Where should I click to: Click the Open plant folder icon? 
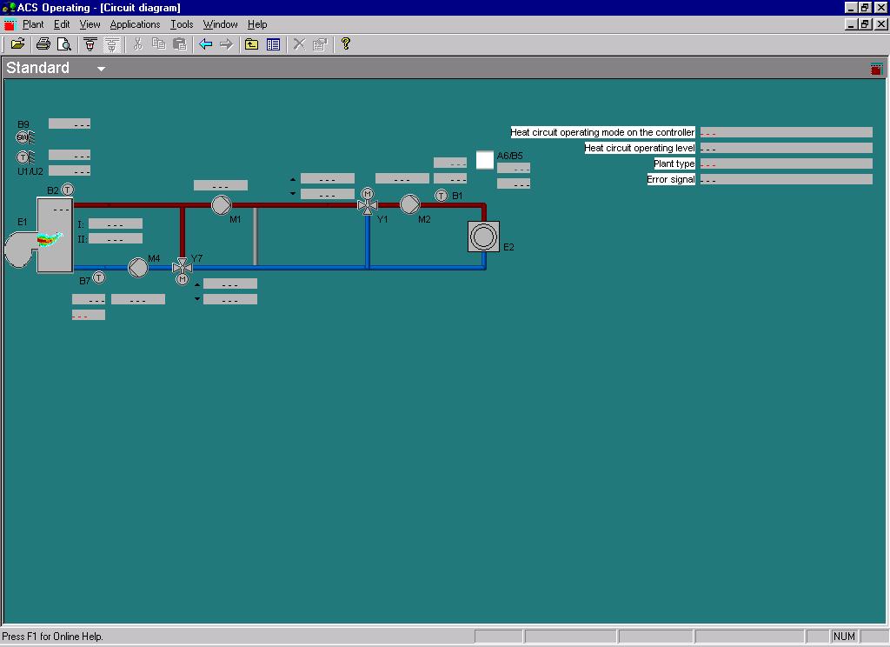click(x=17, y=43)
